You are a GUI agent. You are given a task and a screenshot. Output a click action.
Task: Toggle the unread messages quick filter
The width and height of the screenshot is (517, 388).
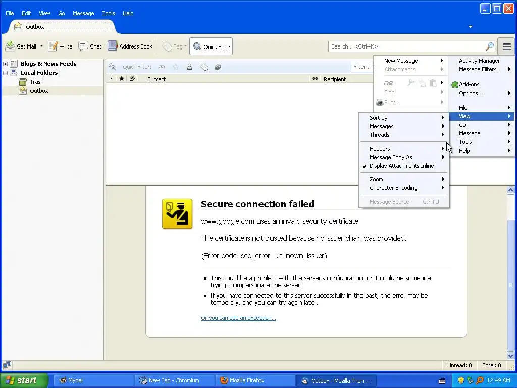click(x=161, y=67)
